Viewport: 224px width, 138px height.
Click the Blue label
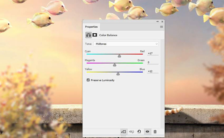[x=142, y=69]
